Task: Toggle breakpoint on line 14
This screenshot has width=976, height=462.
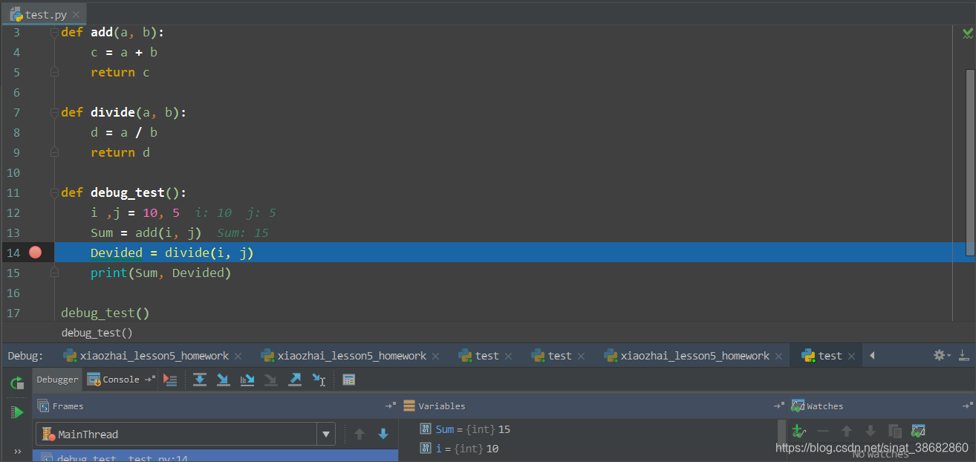Action: click(36, 253)
